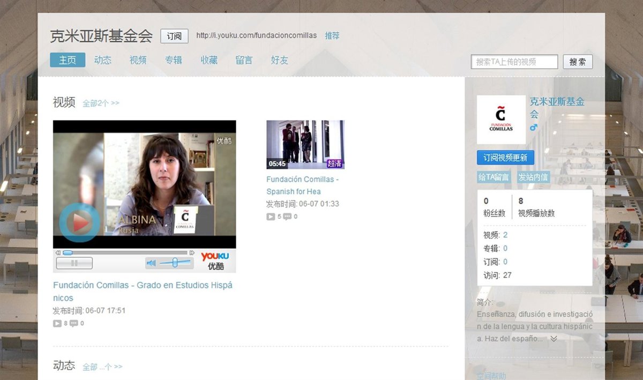Click the Youku logo in player bar
Screen dimensions: 643x380
215,261
